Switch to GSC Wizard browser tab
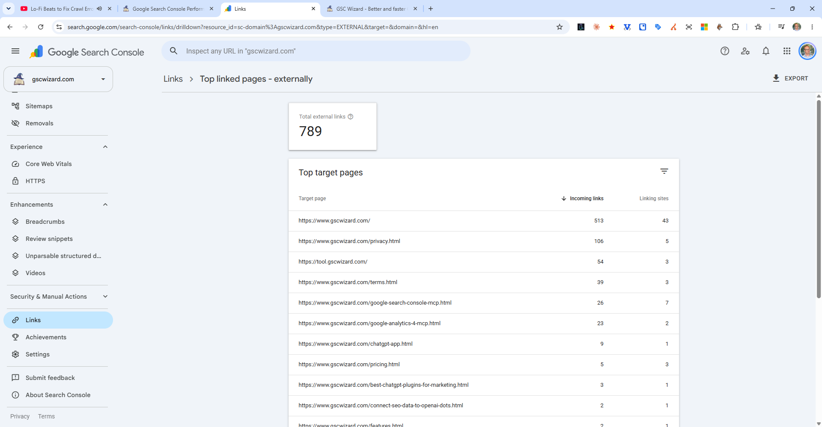The width and height of the screenshot is (822, 427). pos(371,9)
